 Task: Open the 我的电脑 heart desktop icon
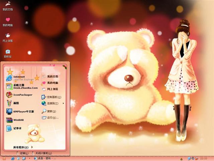(8, 22)
